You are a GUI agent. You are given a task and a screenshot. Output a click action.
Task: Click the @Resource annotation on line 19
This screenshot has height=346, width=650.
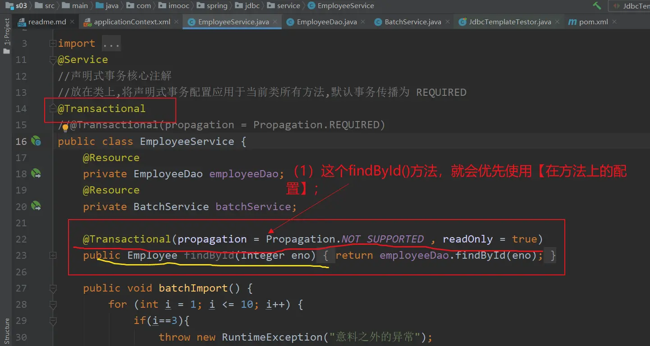[x=111, y=190]
